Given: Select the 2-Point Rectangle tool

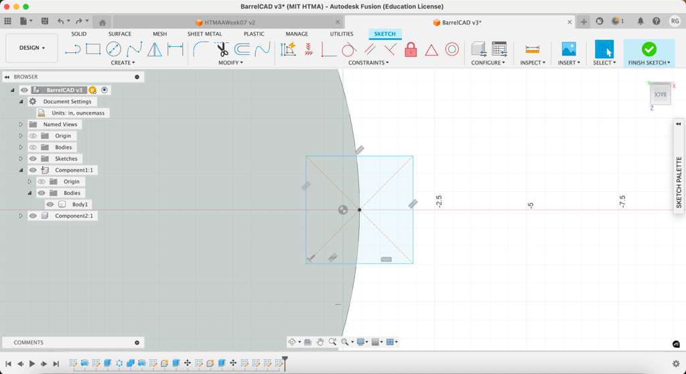Looking at the screenshot, I should tap(93, 49).
